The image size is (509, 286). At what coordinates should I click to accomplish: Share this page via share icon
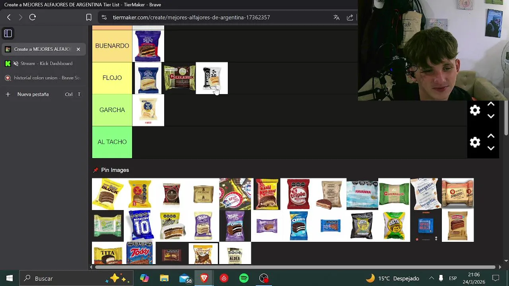coord(350,17)
